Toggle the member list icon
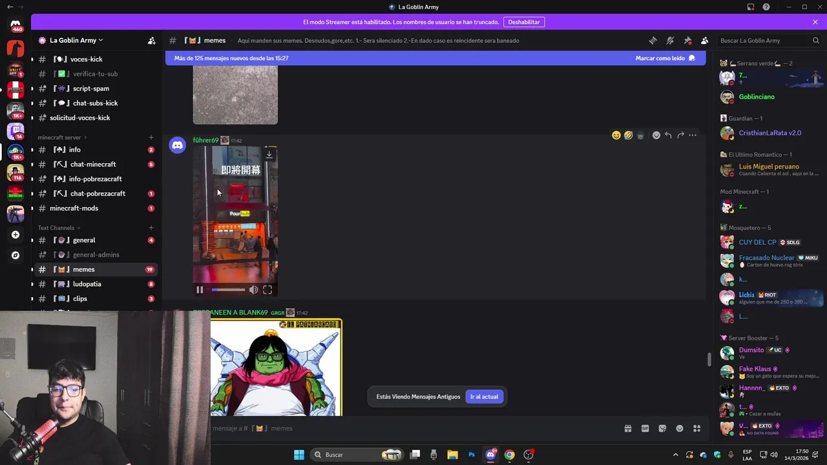 pos(704,40)
